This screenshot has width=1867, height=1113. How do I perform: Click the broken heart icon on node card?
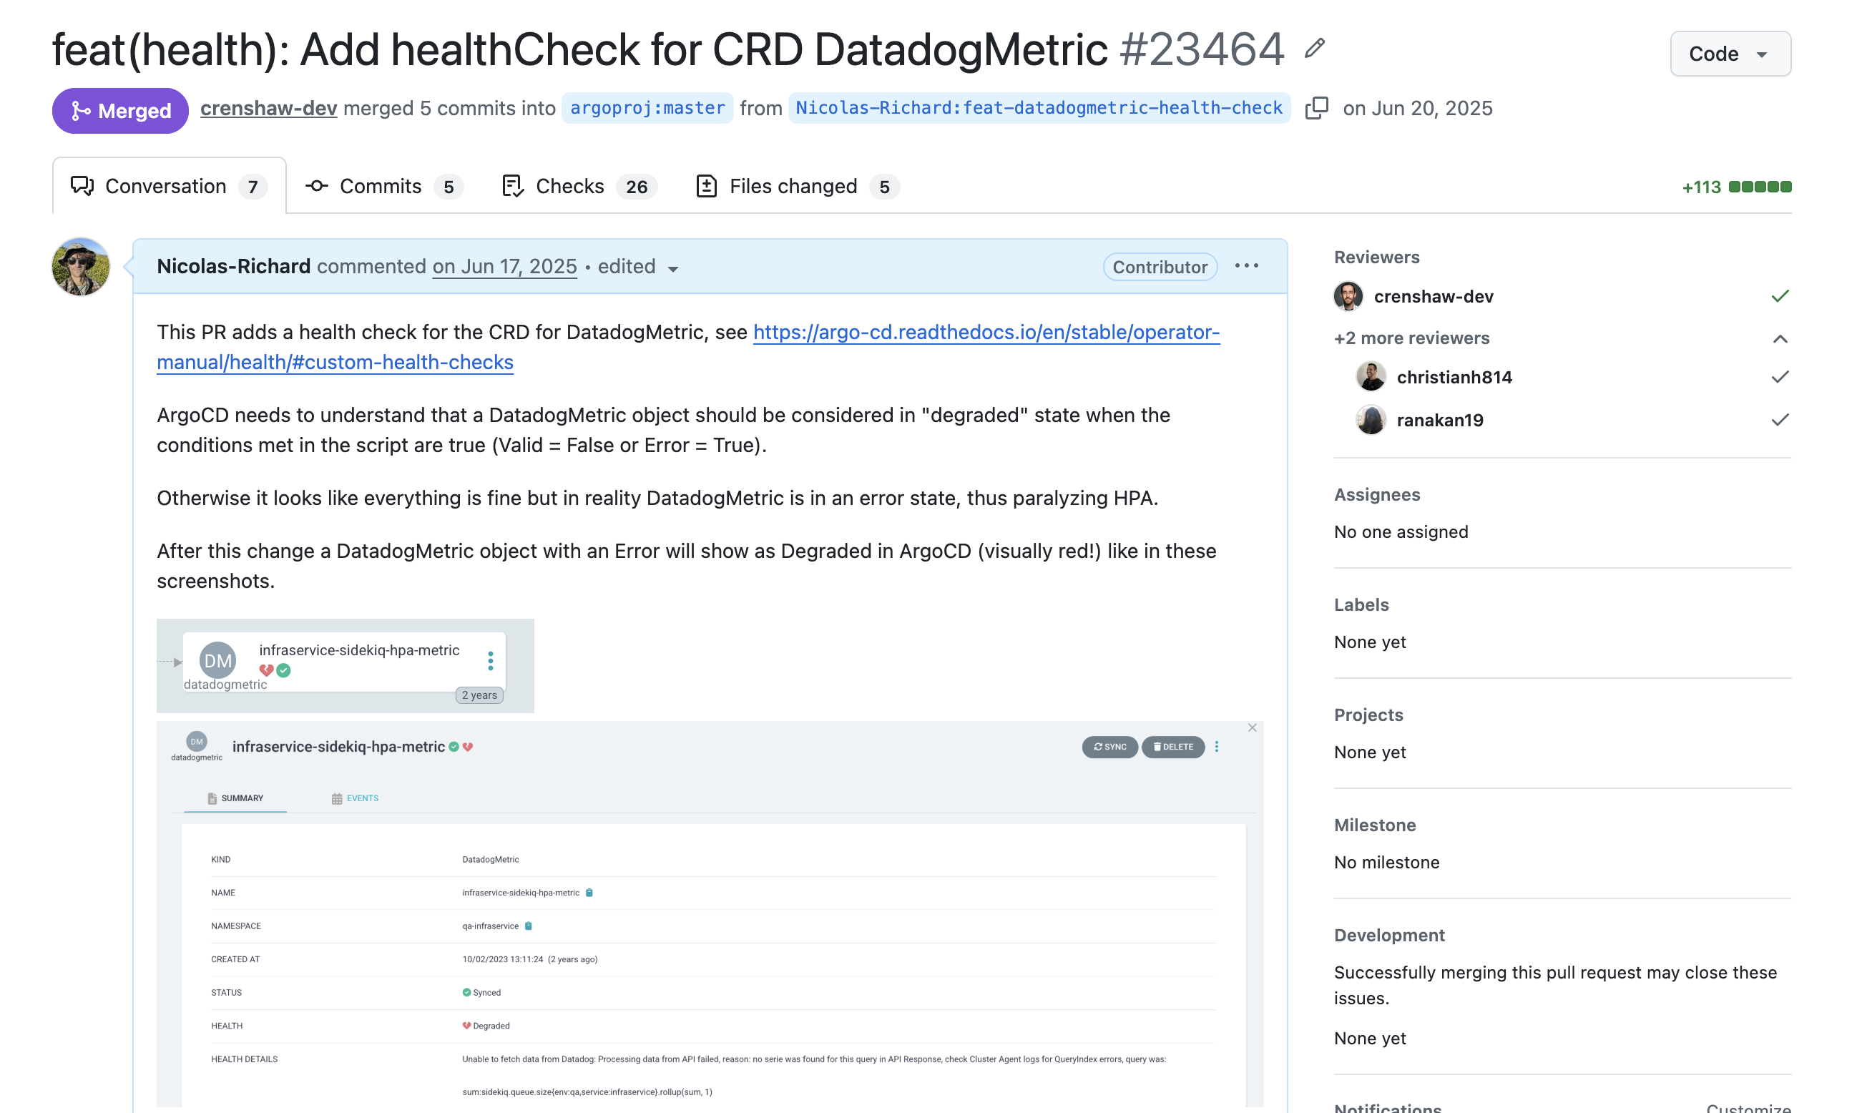[266, 670]
